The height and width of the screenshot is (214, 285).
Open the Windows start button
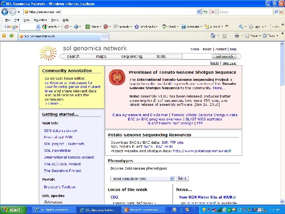coord(13,210)
